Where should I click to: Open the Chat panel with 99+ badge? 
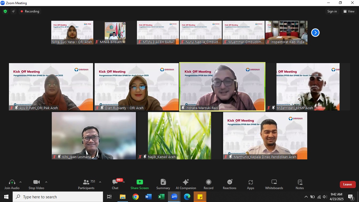click(x=115, y=182)
